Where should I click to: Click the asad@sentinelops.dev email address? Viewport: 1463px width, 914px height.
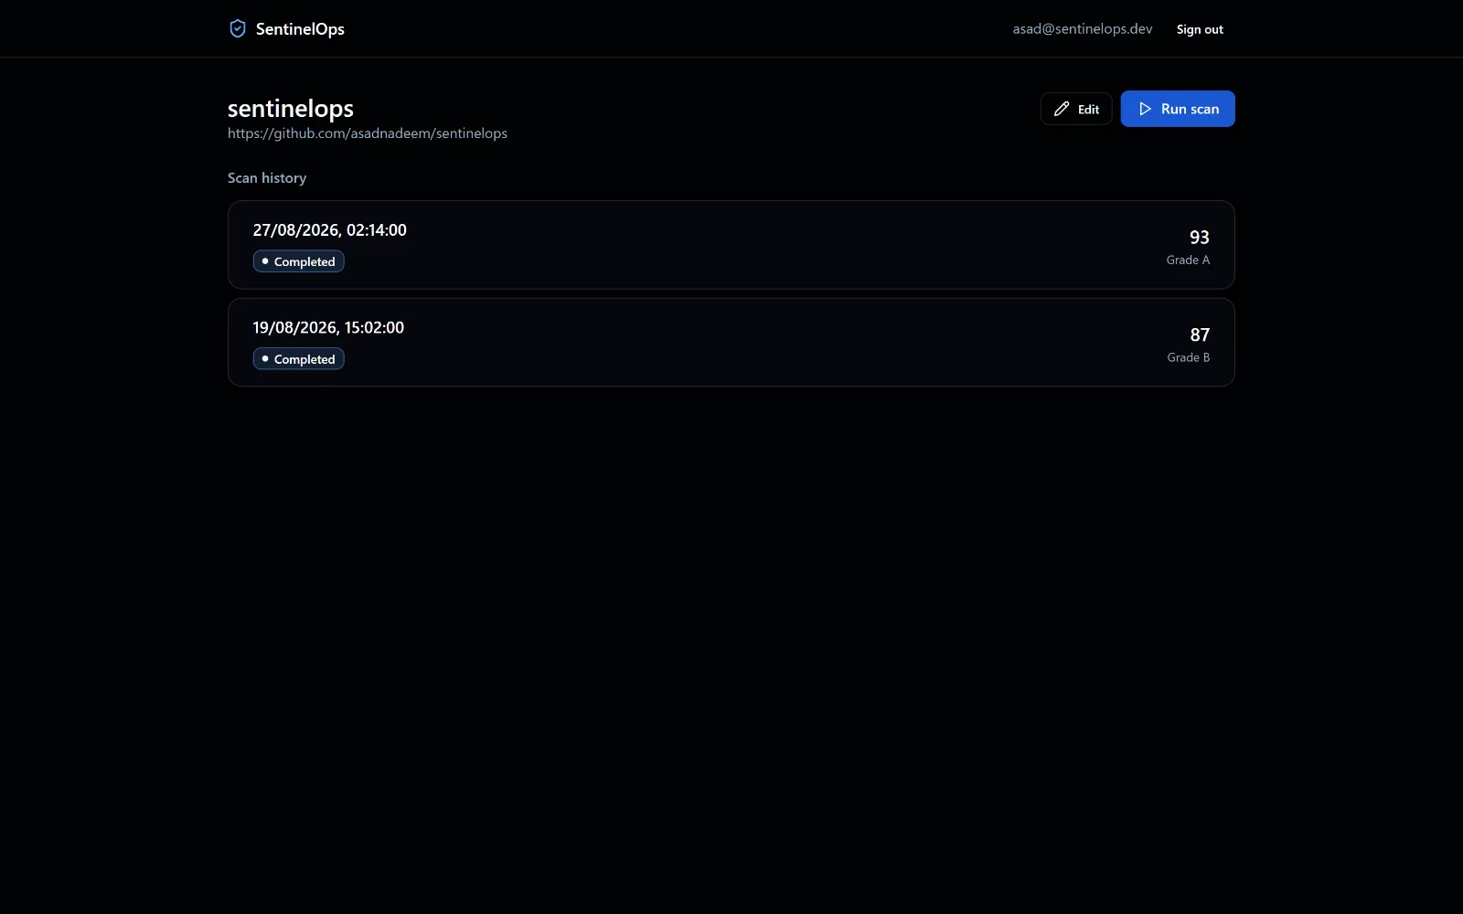pyautogui.click(x=1083, y=29)
